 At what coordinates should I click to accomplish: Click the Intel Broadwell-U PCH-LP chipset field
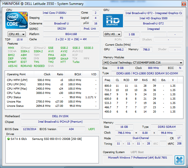pos(60,121)
